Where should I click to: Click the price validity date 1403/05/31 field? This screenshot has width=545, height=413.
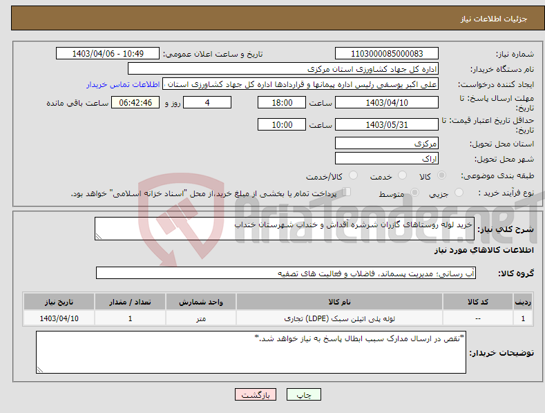point(387,124)
